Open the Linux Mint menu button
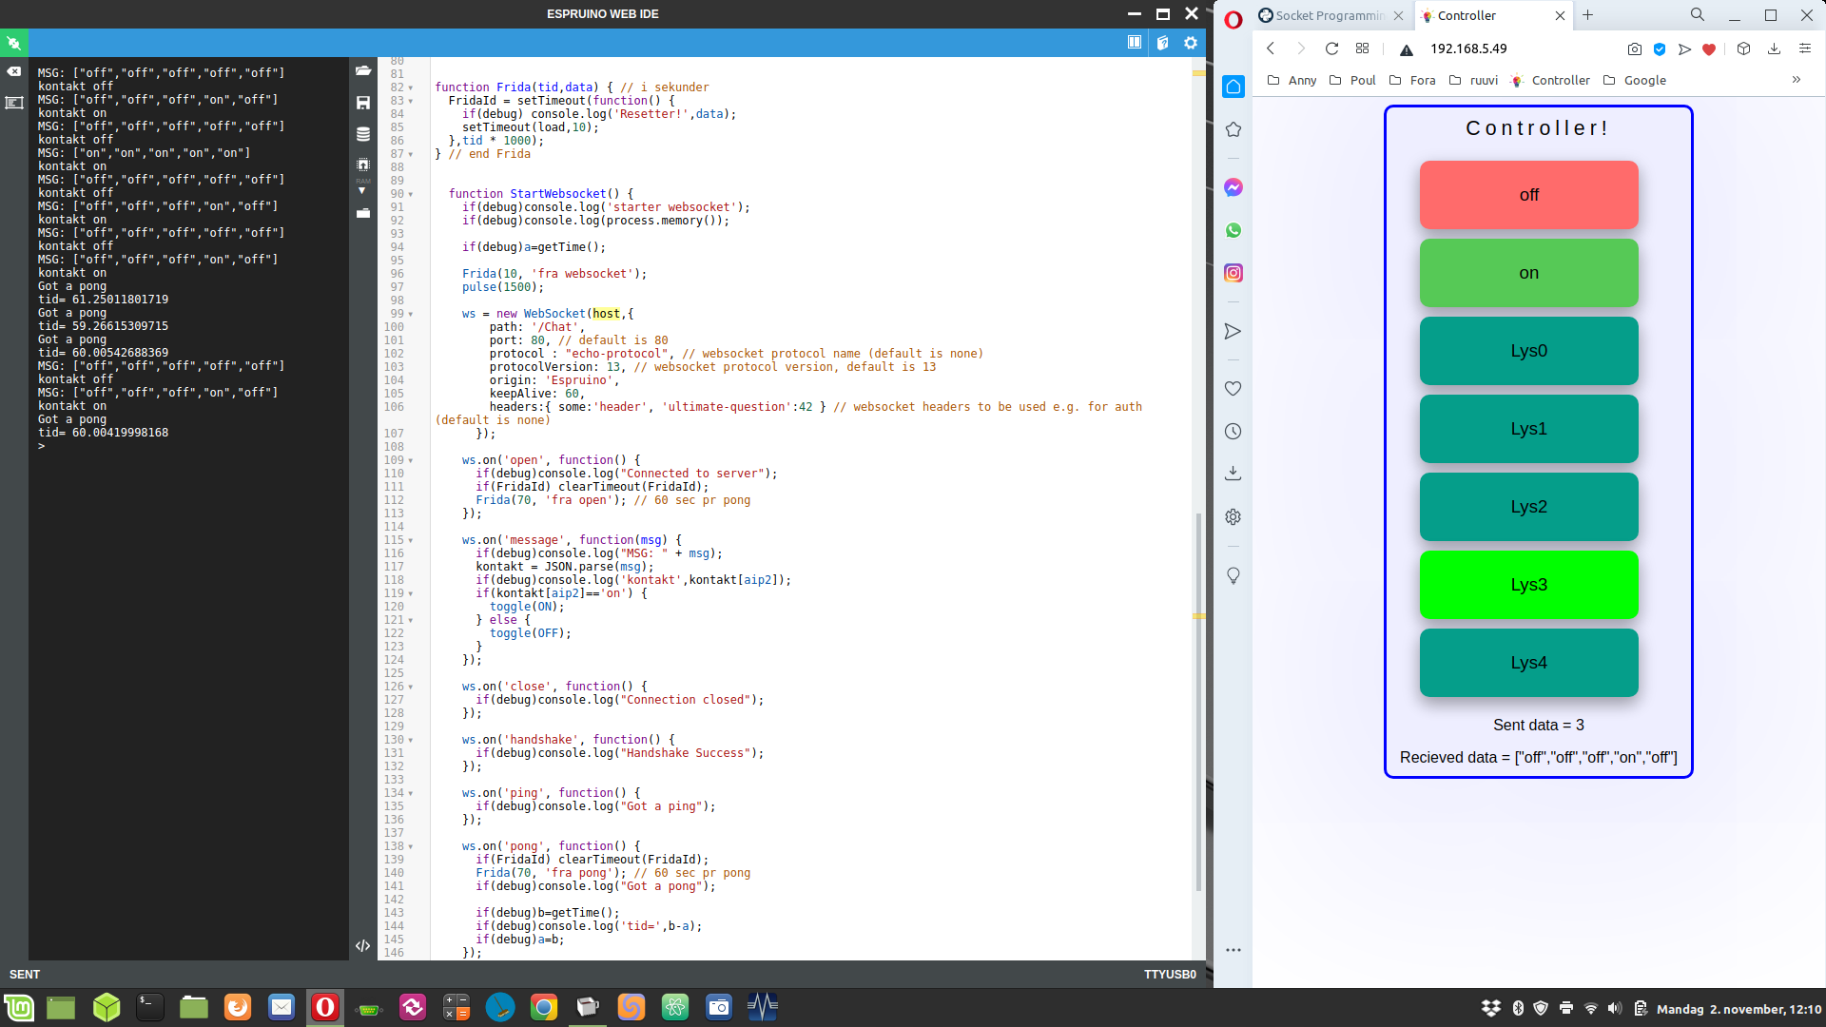Screen dimensions: 1826x1027 point(19,1007)
